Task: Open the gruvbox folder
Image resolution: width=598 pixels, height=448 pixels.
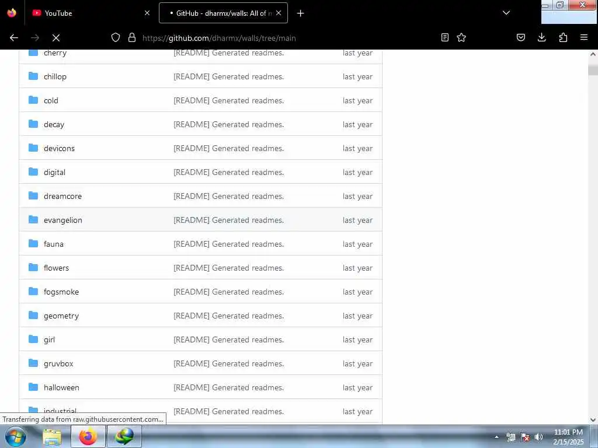Action: click(58, 363)
